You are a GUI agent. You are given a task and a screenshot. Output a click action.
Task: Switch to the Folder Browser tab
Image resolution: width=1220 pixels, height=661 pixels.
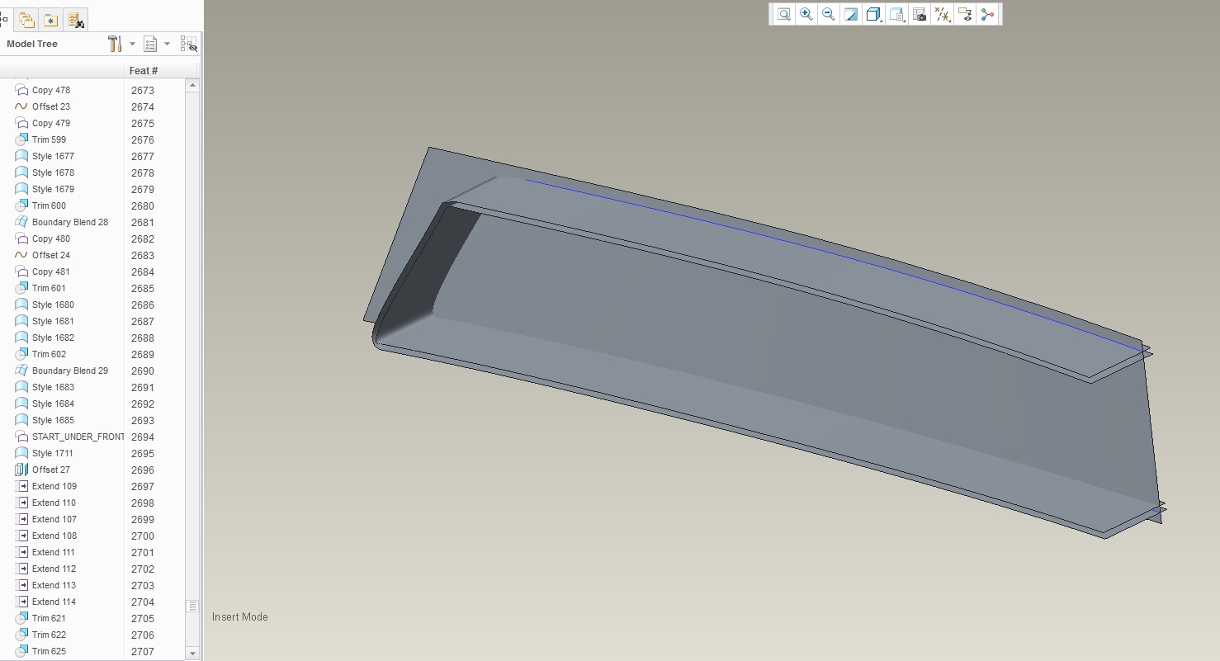click(x=27, y=20)
